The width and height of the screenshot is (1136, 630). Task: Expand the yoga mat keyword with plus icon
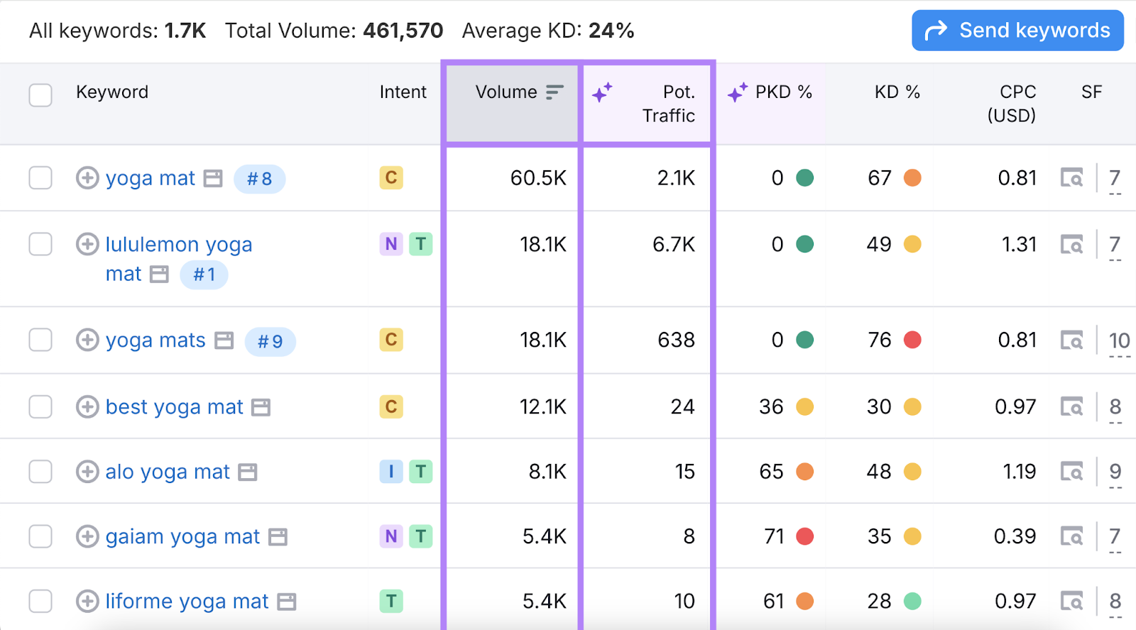(87, 178)
